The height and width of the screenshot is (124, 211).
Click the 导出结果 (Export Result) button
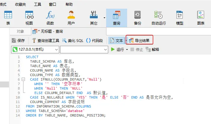[141, 40]
